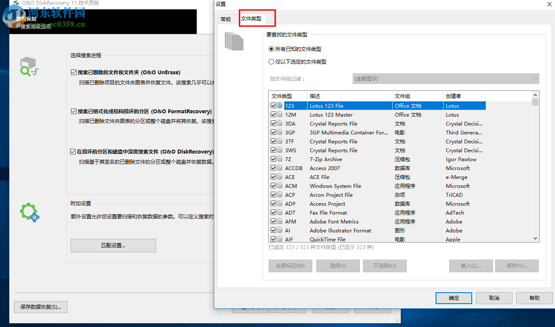
Task: Uncheck the 12M Lotus 123 Master checkbox
Action: coord(273,115)
